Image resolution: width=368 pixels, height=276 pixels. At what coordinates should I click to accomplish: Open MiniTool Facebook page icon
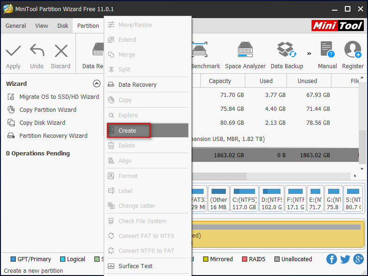coord(331,259)
